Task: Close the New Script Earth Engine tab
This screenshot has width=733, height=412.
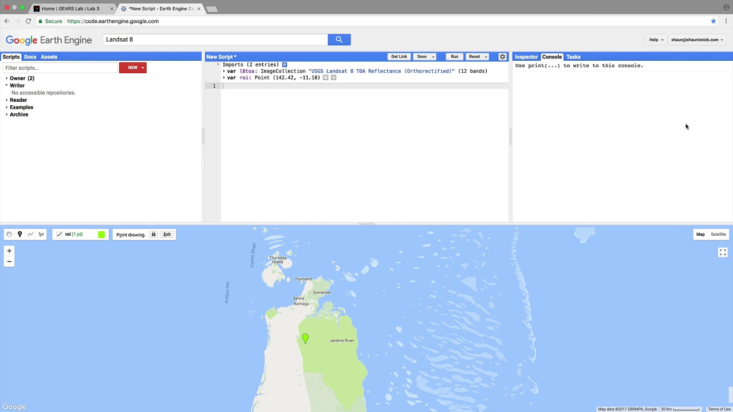Action: pyautogui.click(x=199, y=9)
